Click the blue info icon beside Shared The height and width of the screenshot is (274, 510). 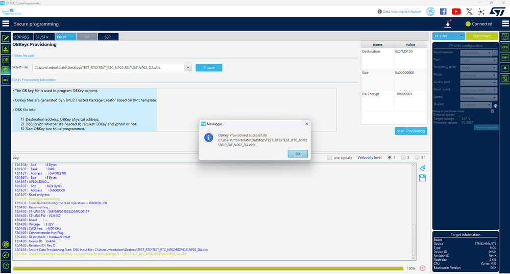pos(495,106)
